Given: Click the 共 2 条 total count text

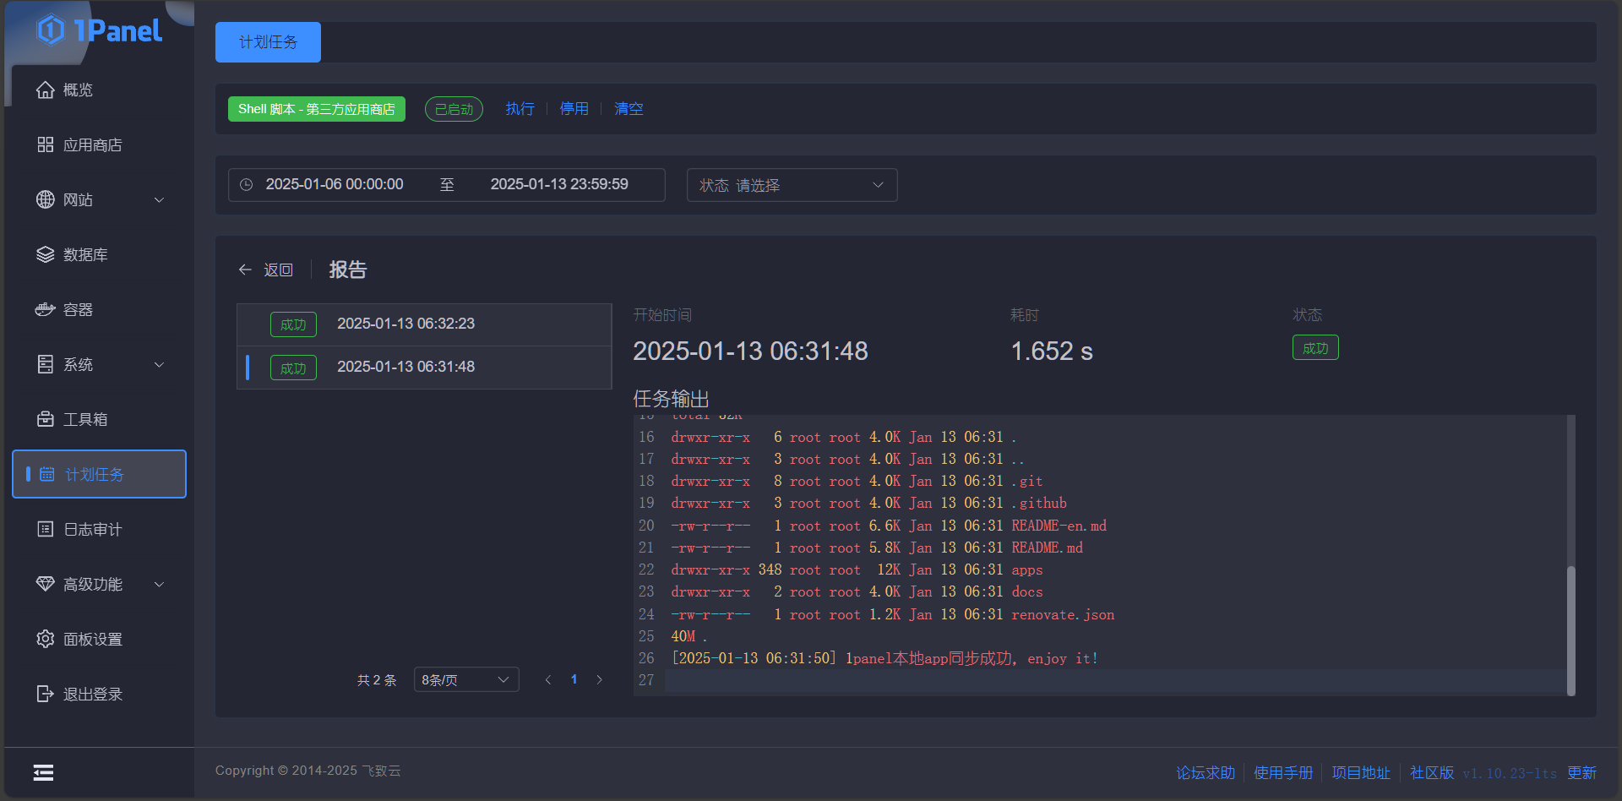Looking at the screenshot, I should [377, 680].
